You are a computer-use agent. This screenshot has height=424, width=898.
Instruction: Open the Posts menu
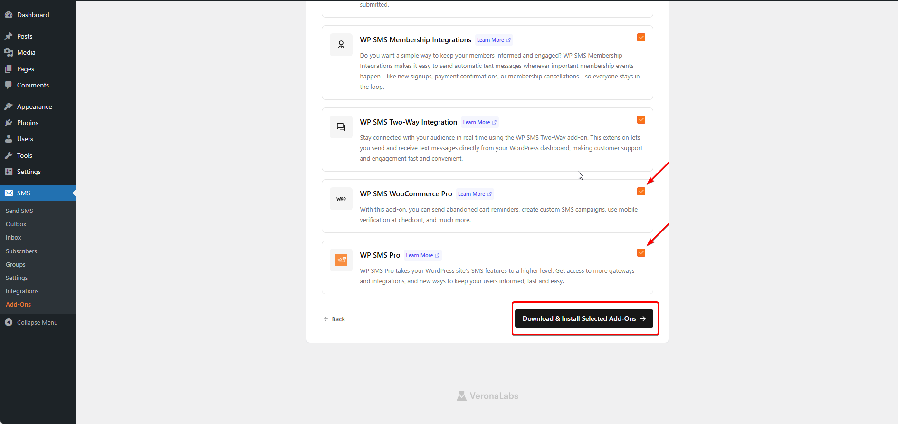point(38,36)
